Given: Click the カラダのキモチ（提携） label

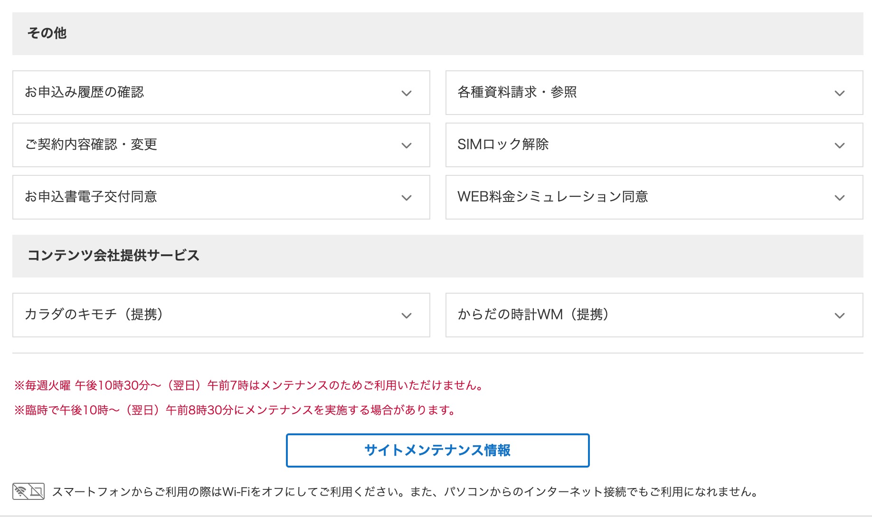Looking at the screenshot, I should pyautogui.click(x=94, y=315).
